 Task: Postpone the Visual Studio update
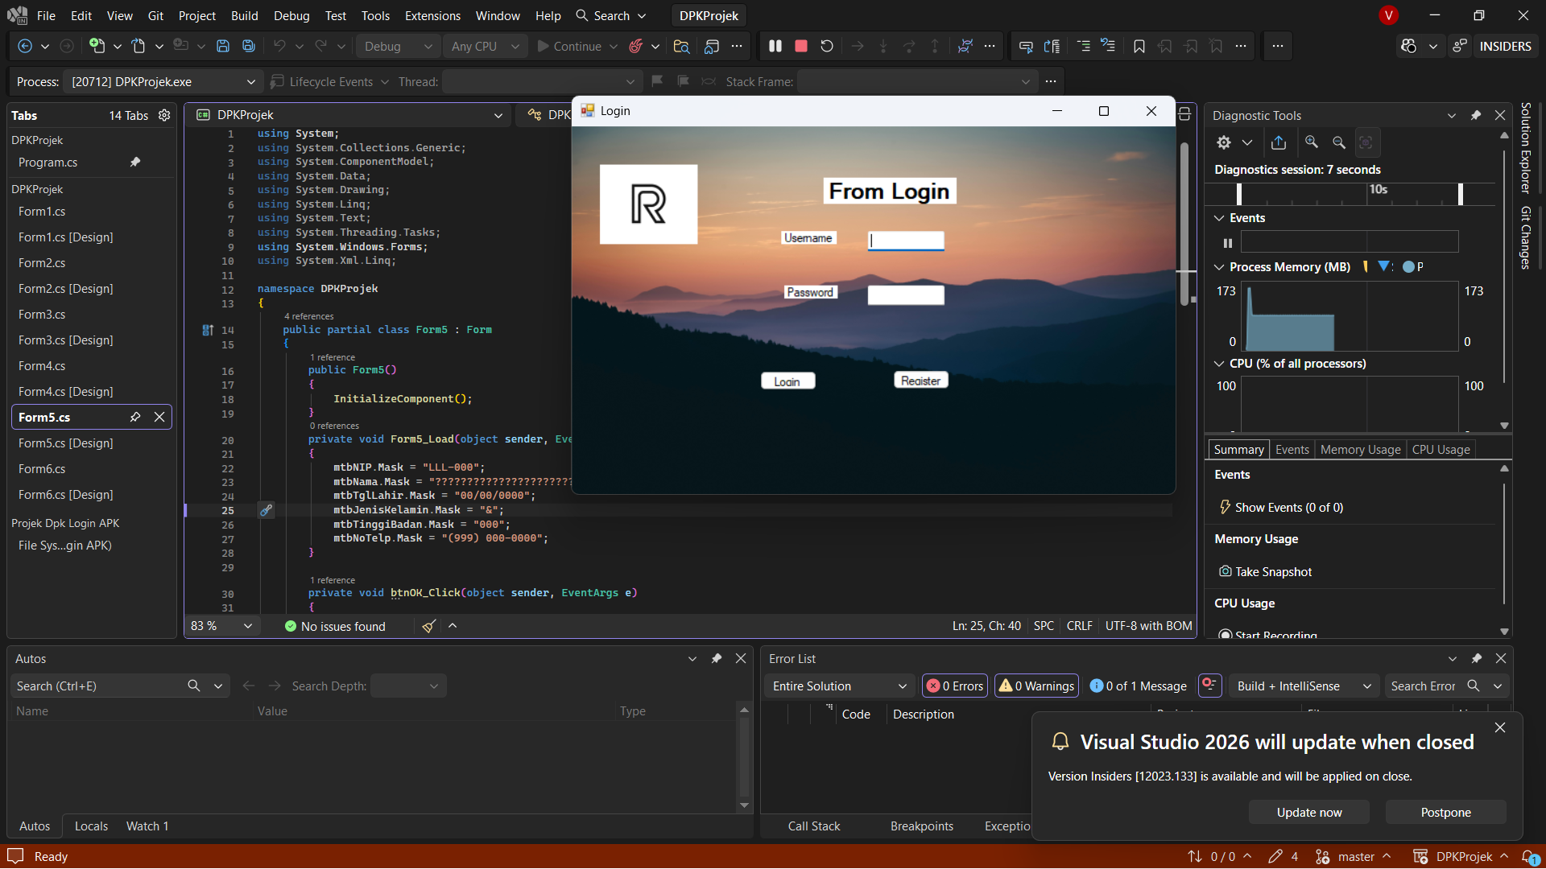tap(1445, 813)
